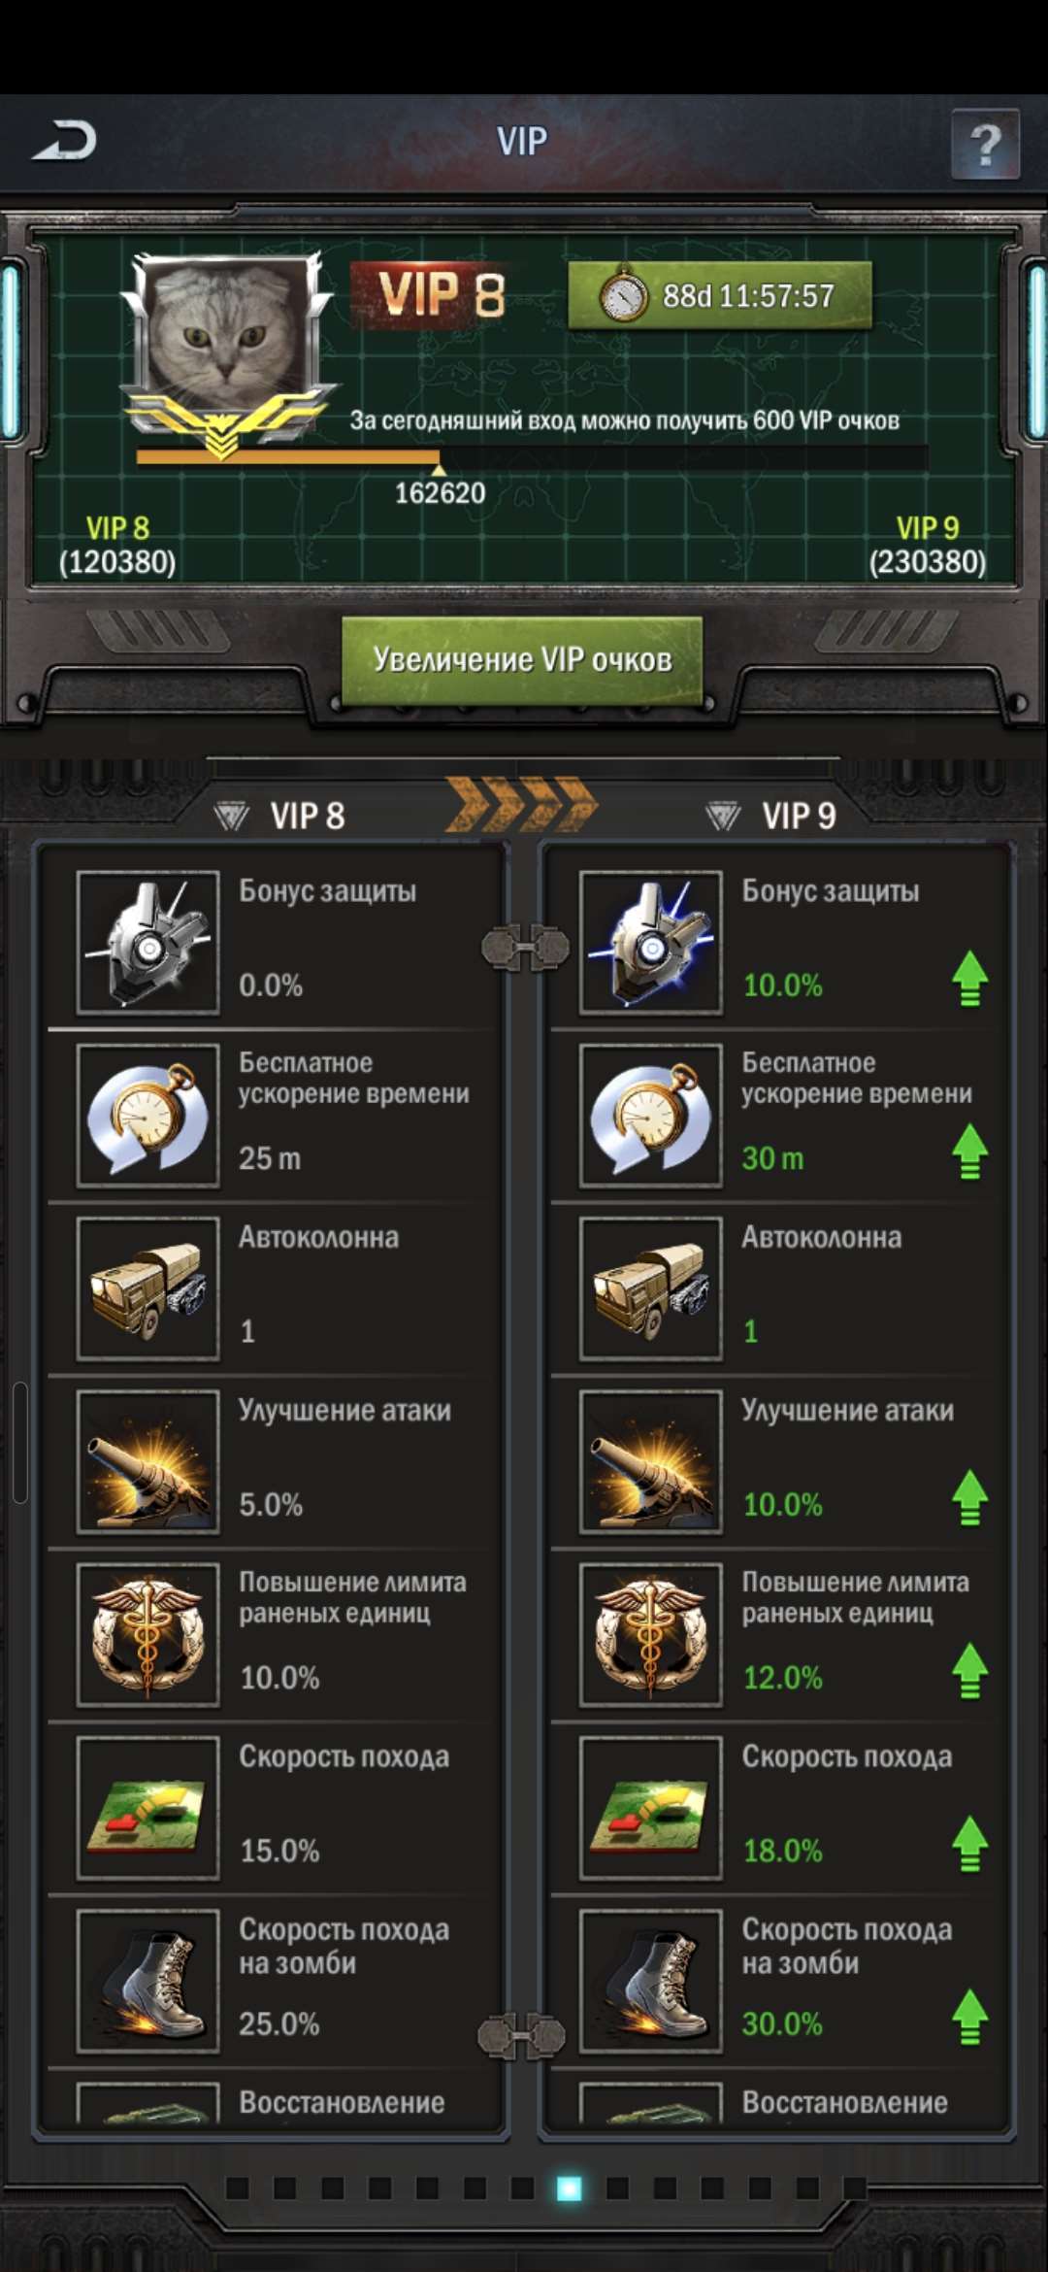Select the VIP 8 column header
The width and height of the screenshot is (1048, 2272).
(280, 816)
